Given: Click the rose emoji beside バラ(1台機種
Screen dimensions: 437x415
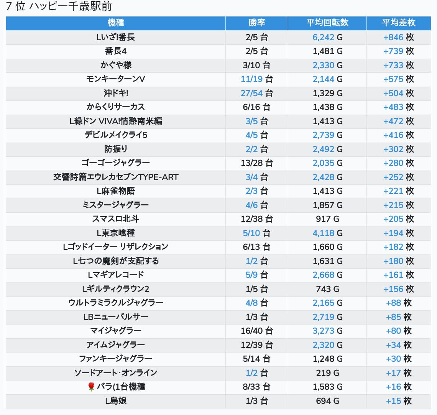Looking at the screenshot, I should (x=91, y=387).
